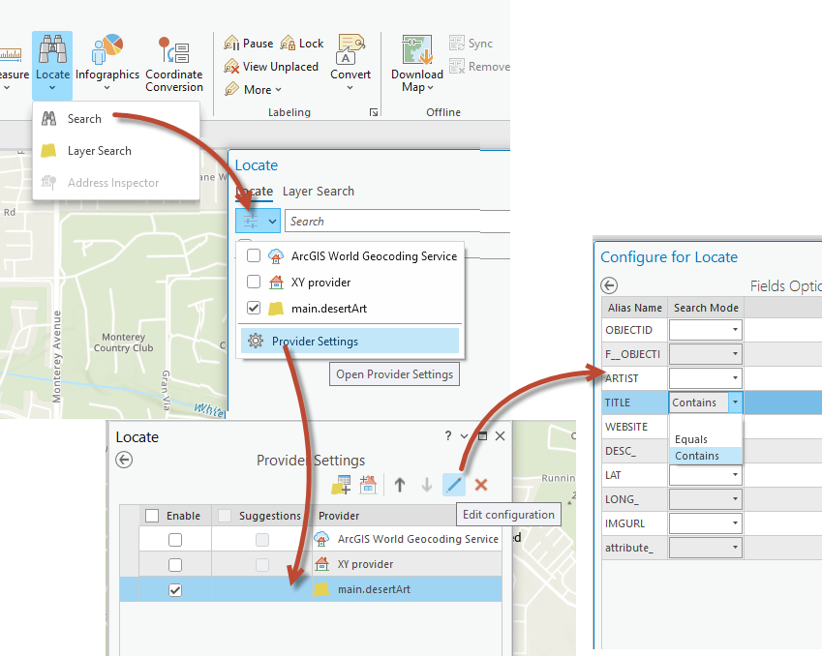Toggle Suggestions for ArcGIS World Geocoding Service

(262, 540)
